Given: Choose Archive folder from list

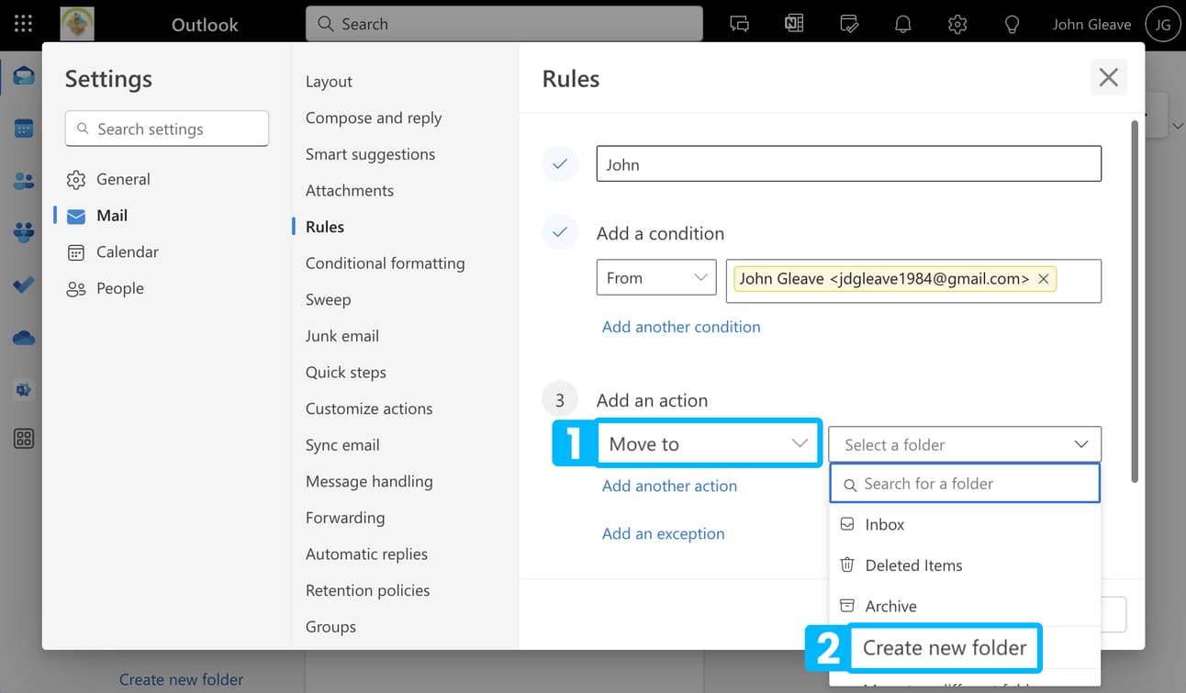Looking at the screenshot, I should coord(965,606).
